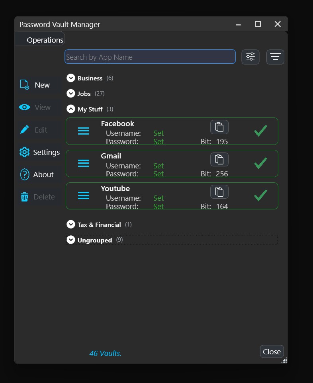This screenshot has height=383, width=313.
Task: Focus the Search by App Name field
Action: 150,57
